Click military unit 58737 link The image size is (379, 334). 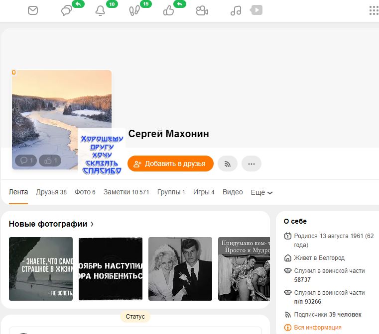pyautogui.click(x=302, y=280)
